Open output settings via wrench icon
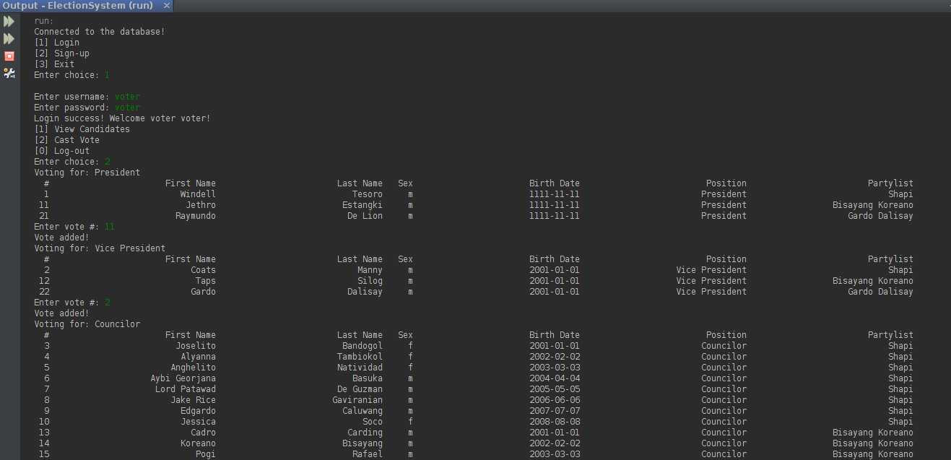951x460 pixels. [x=9, y=73]
